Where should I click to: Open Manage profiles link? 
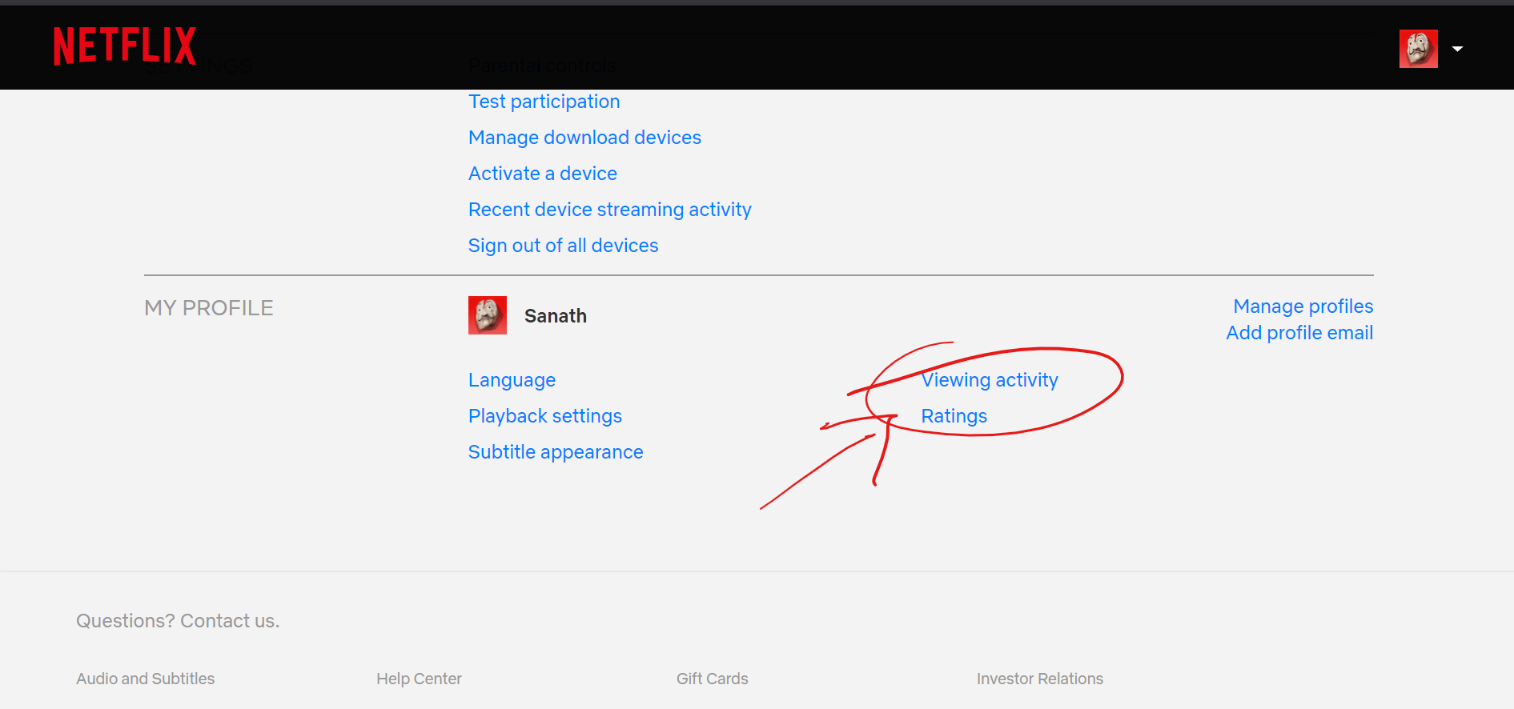pyautogui.click(x=1303, y=306)
